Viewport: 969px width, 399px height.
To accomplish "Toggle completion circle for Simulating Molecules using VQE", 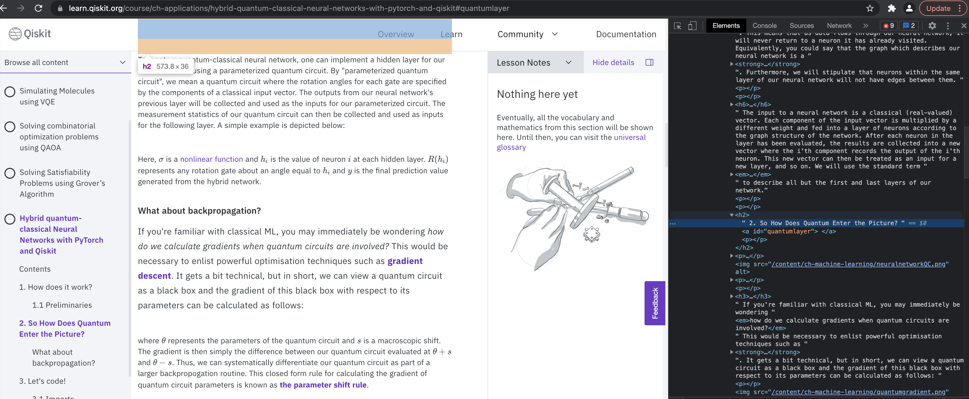I will coord(10,91).
